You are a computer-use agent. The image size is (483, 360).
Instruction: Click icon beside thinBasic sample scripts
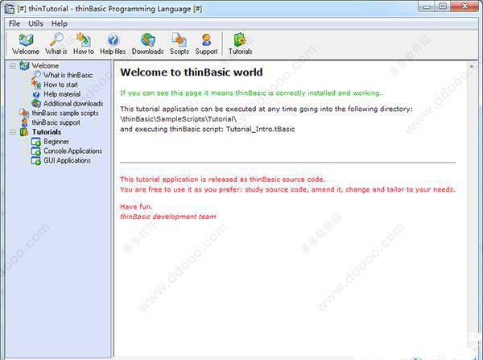click(x=24, y=113)
